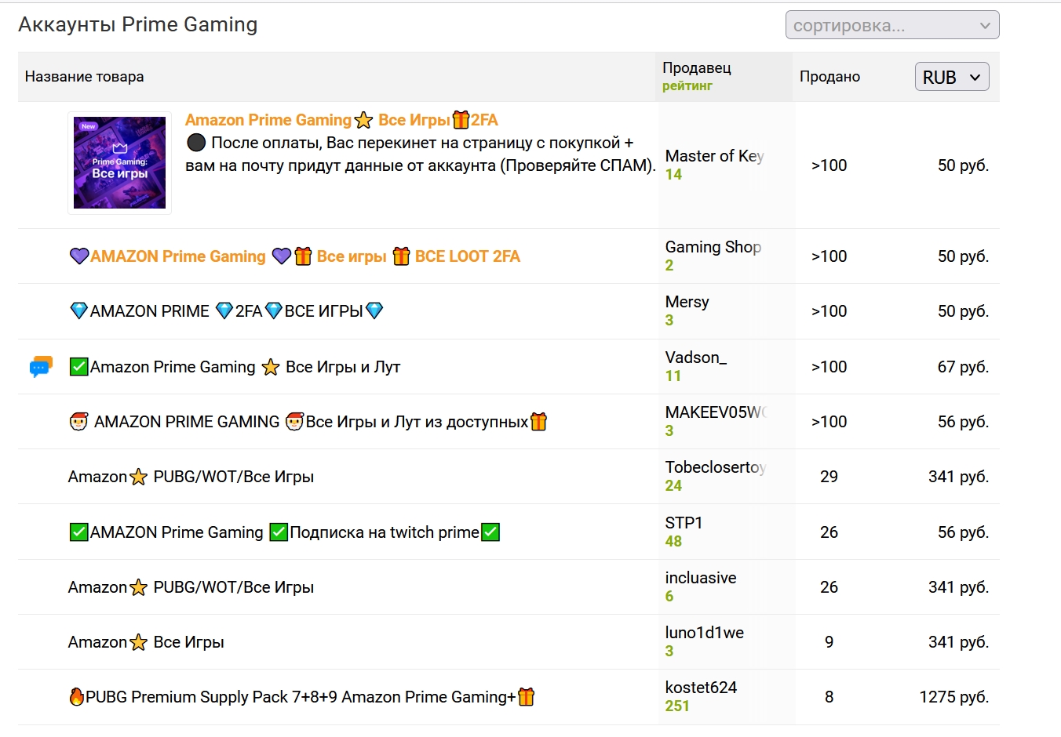Click the diamond icon after ВСЕ ИГРЫ
The width and height of the screenshot is (1061, 737).
click(x=374, y=311)
